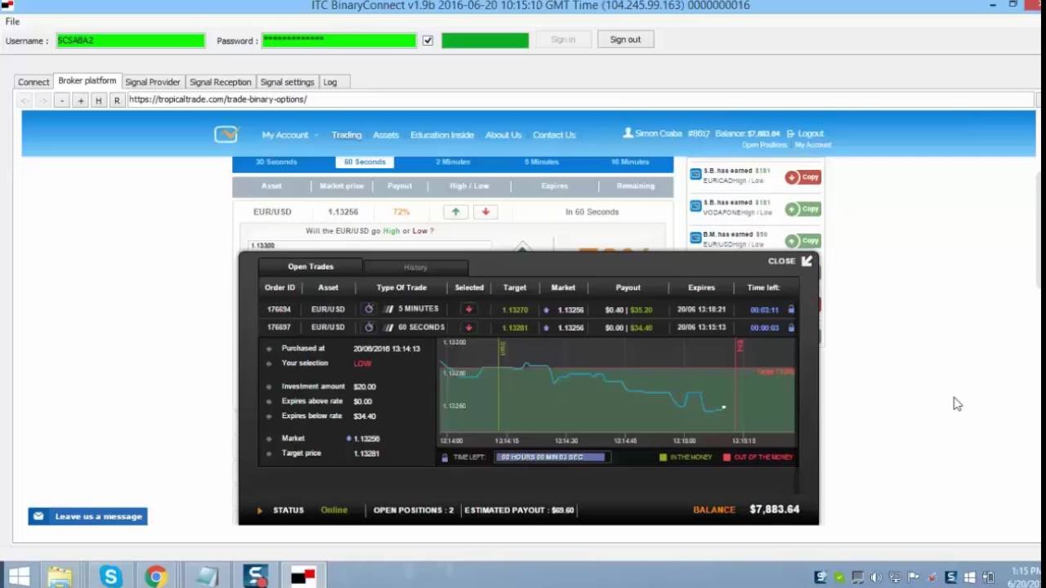Open the Assets menu link

click(386, 135)
